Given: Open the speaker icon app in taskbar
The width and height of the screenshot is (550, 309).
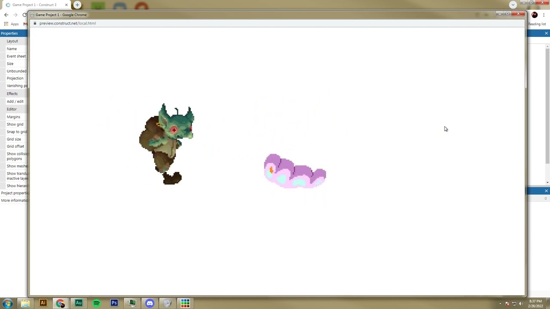Looking at the screenshot, I should coord(168,303).
